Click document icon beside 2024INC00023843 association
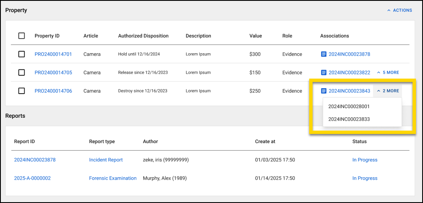 (323, 91)
